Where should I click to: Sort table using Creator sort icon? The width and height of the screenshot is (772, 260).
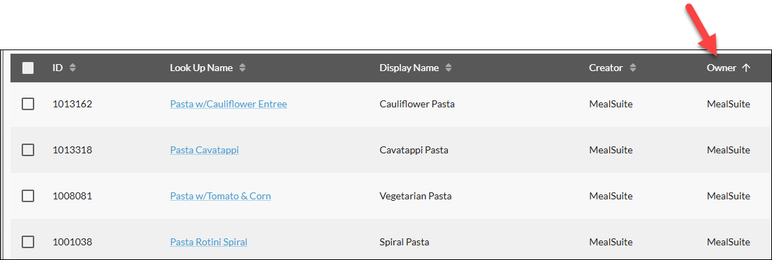click(633, 68)
